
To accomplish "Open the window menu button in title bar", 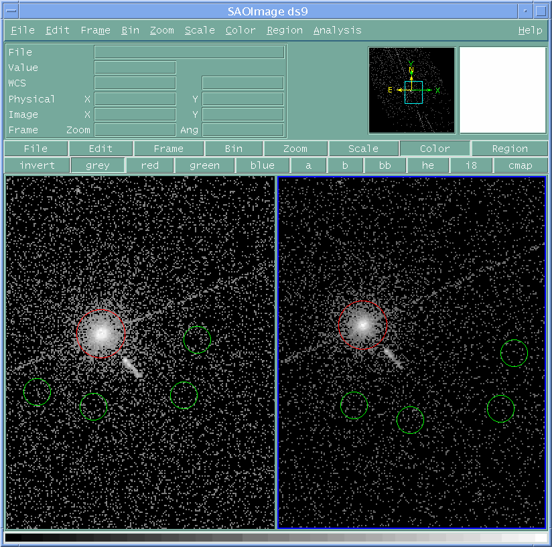I will pyautogui.click(x=11, y=11).
